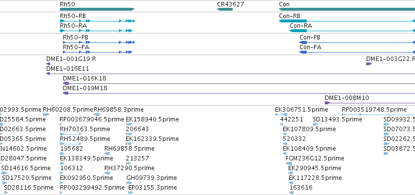This screenshot has height=195, width=415.
Task: Click the Con gene bar
Action: pos(347,9)
